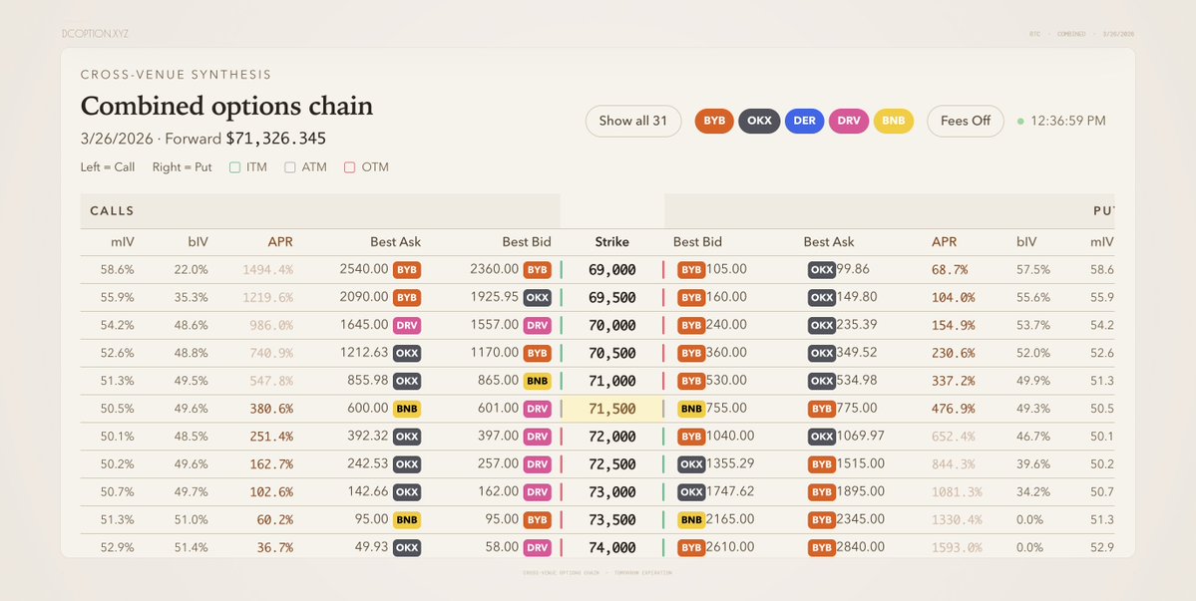Screen dimensions: 1196x601
Task: Toggle the DER venue filter pill
Action: 804,122
